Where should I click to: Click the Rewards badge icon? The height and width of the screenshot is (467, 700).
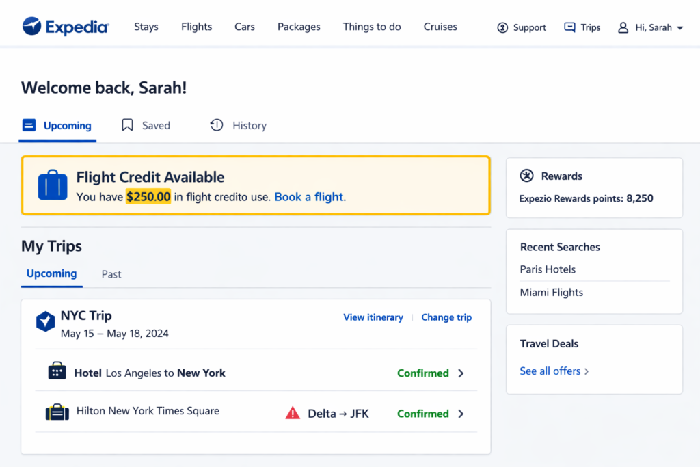pos(526,176)
